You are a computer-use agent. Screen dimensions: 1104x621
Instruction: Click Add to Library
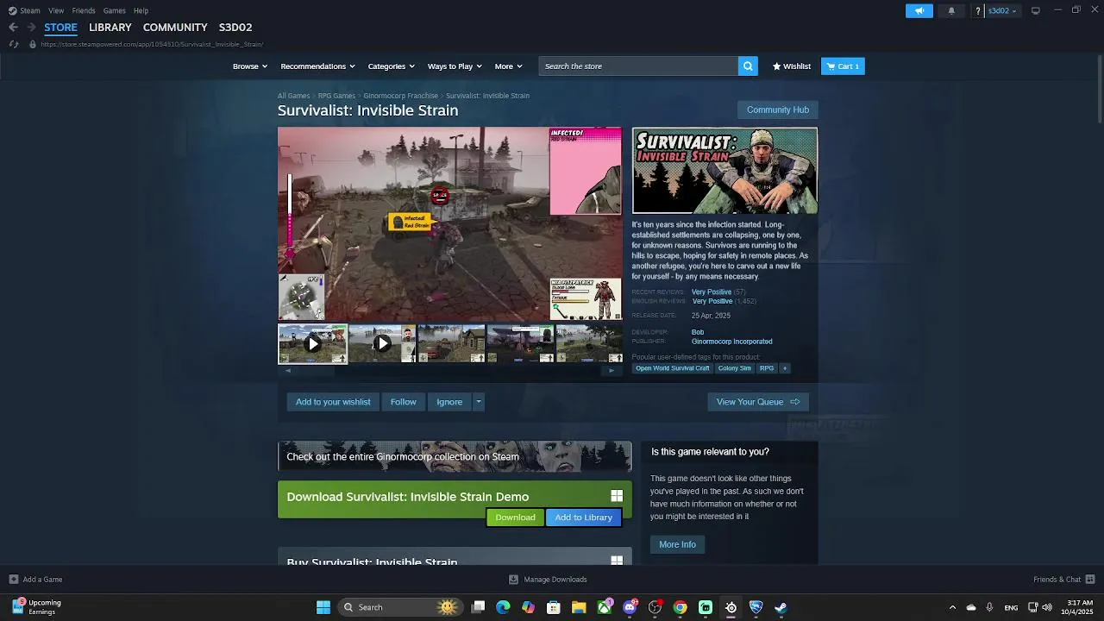[583, 517]
